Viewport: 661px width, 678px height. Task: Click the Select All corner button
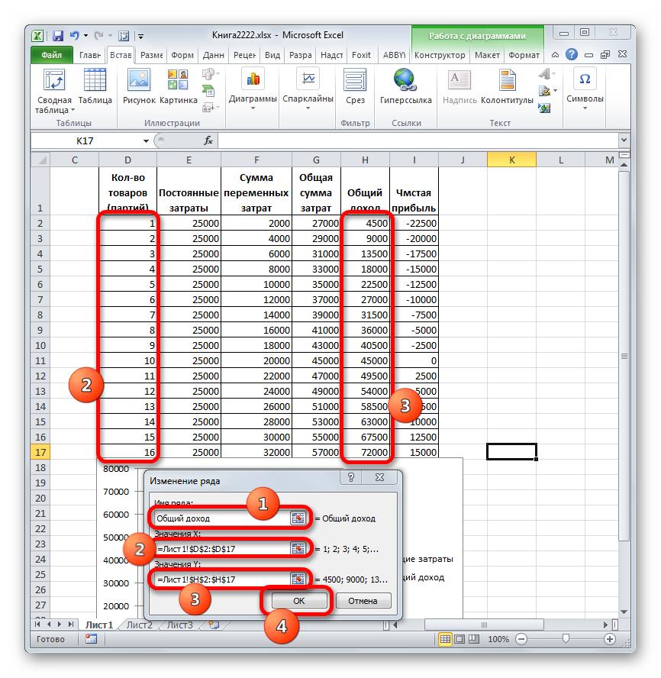[40, 160]
